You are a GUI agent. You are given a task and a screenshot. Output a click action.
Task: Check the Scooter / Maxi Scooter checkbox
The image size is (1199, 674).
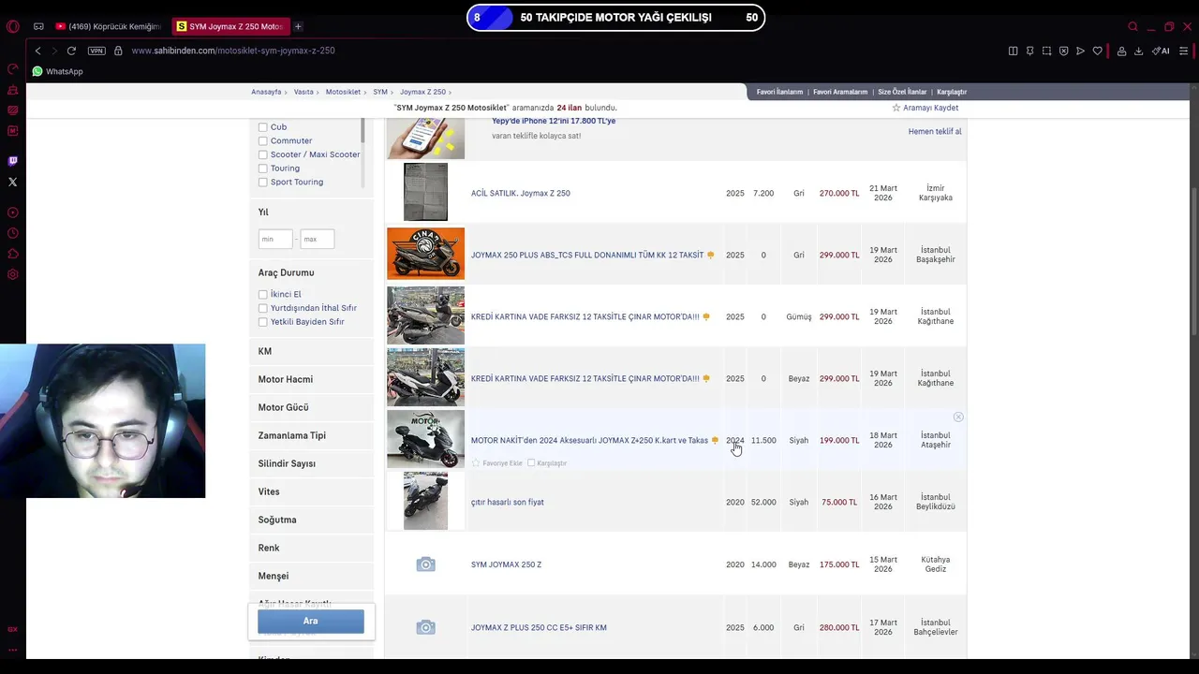click(262, 154)
